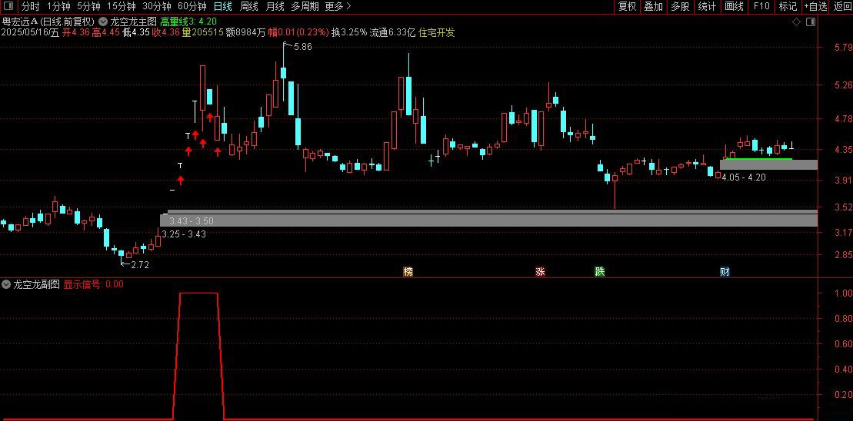Open the F10 company info
The height and width of the screenshot is (421, 853).
(761, 6)
